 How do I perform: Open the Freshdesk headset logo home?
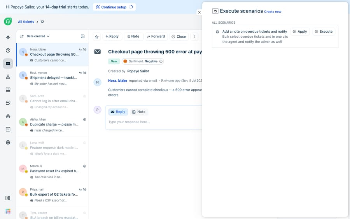point(8,21)
